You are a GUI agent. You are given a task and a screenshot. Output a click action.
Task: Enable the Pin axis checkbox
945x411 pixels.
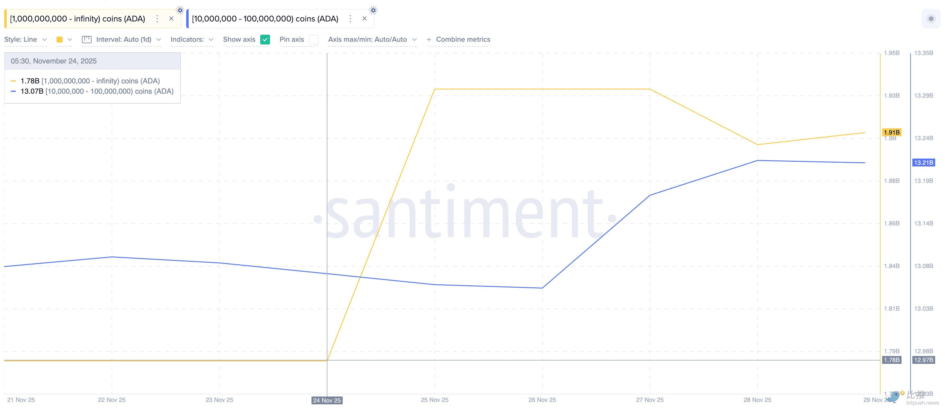314,40
